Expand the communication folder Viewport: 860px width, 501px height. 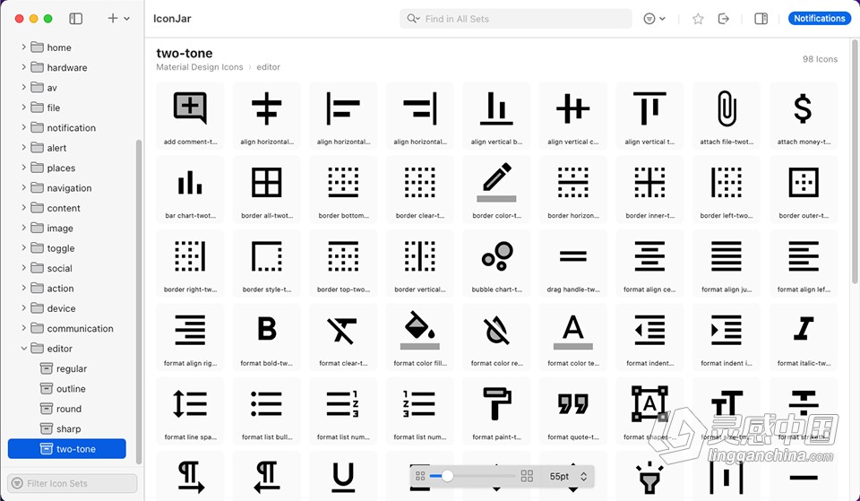23,328
